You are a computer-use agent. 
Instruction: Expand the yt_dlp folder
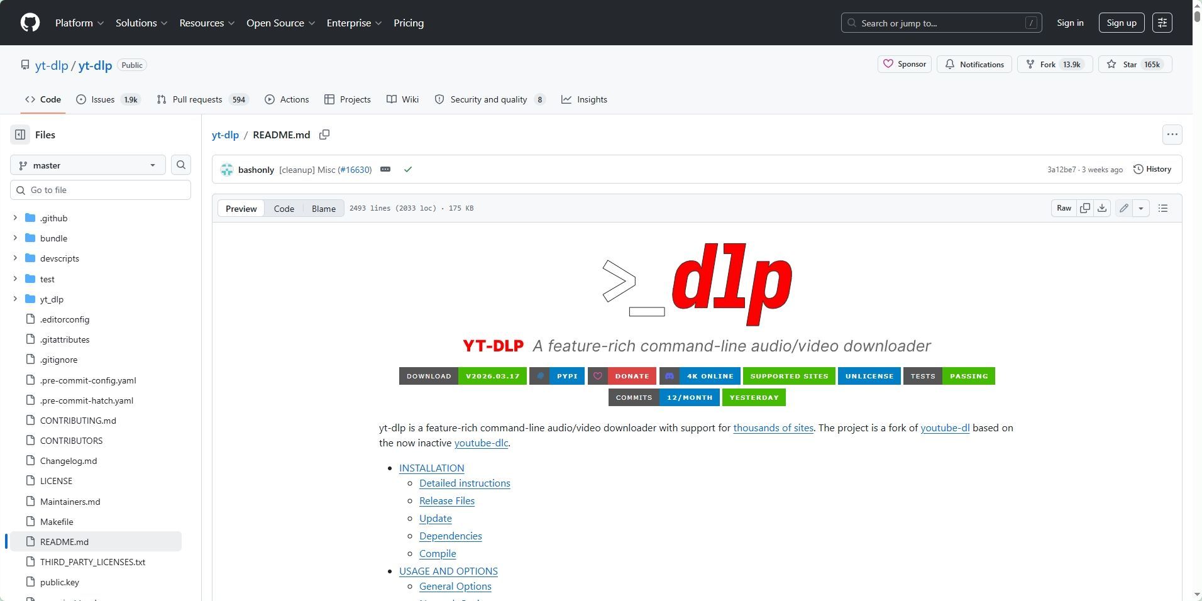15,299
